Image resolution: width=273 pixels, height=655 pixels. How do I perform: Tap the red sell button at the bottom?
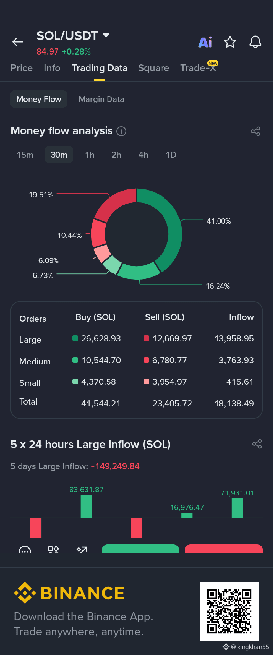click(223, 548)
